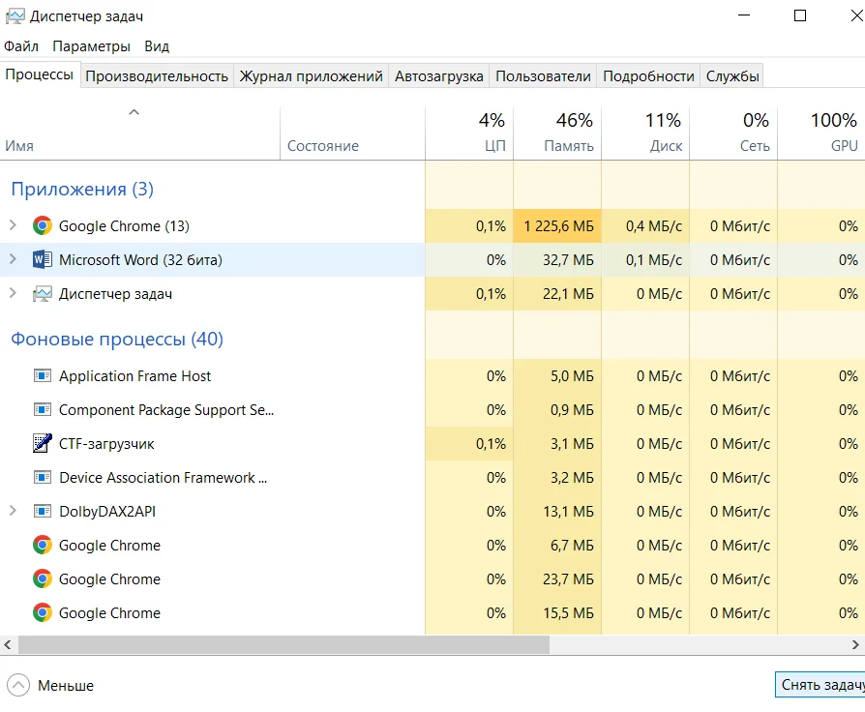Viewport: 865px width, 712px height.
Task: Open the Файл menu
Action: pos(21,46)
